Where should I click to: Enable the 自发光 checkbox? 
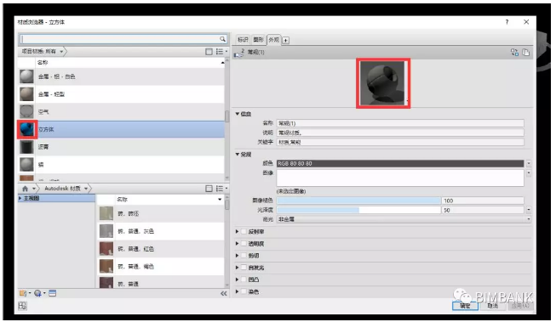(x=244, y=268)
